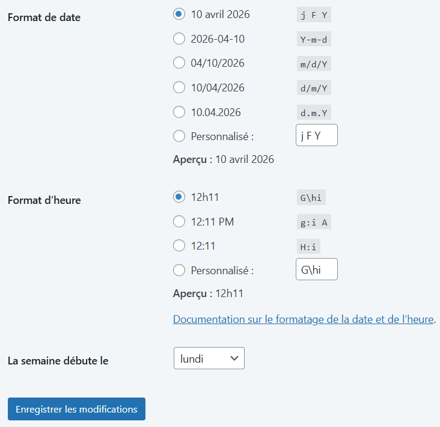440x427 pixels.
Task: Enable the 10.04.2026 date format radio
Action: tap(179, 112)
